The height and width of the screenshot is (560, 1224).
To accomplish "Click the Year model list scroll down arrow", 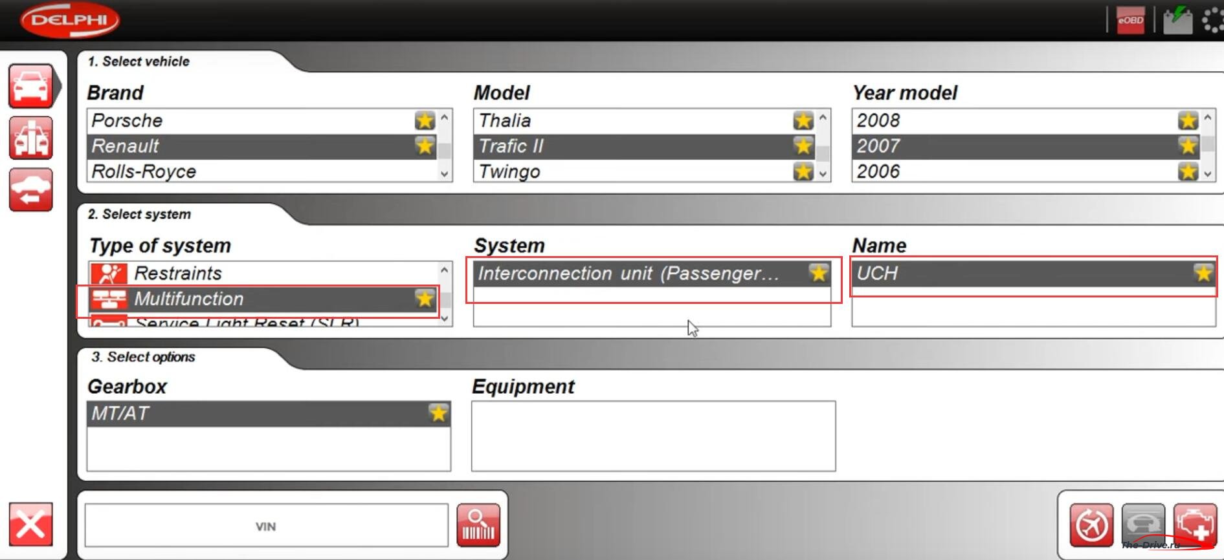I will tap(1208, 173).
